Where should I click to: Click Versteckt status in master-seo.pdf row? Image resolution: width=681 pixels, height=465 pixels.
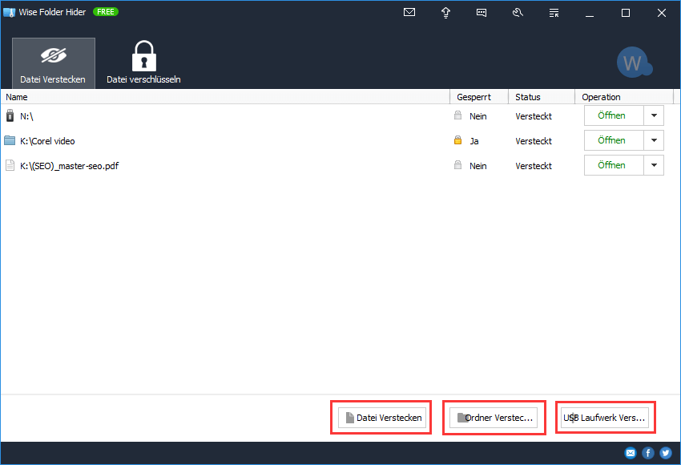pos(534,166)
